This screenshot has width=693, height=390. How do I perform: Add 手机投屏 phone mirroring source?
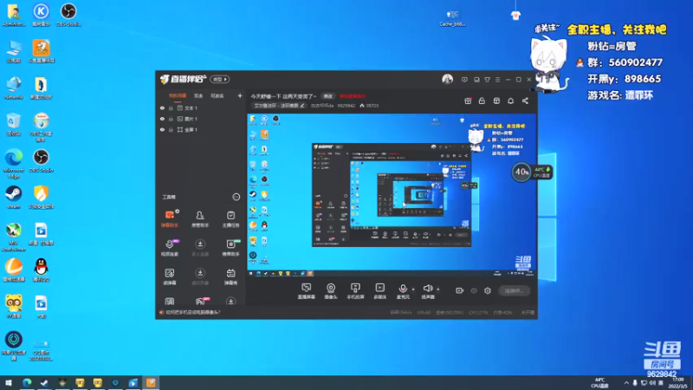(355, 291)
